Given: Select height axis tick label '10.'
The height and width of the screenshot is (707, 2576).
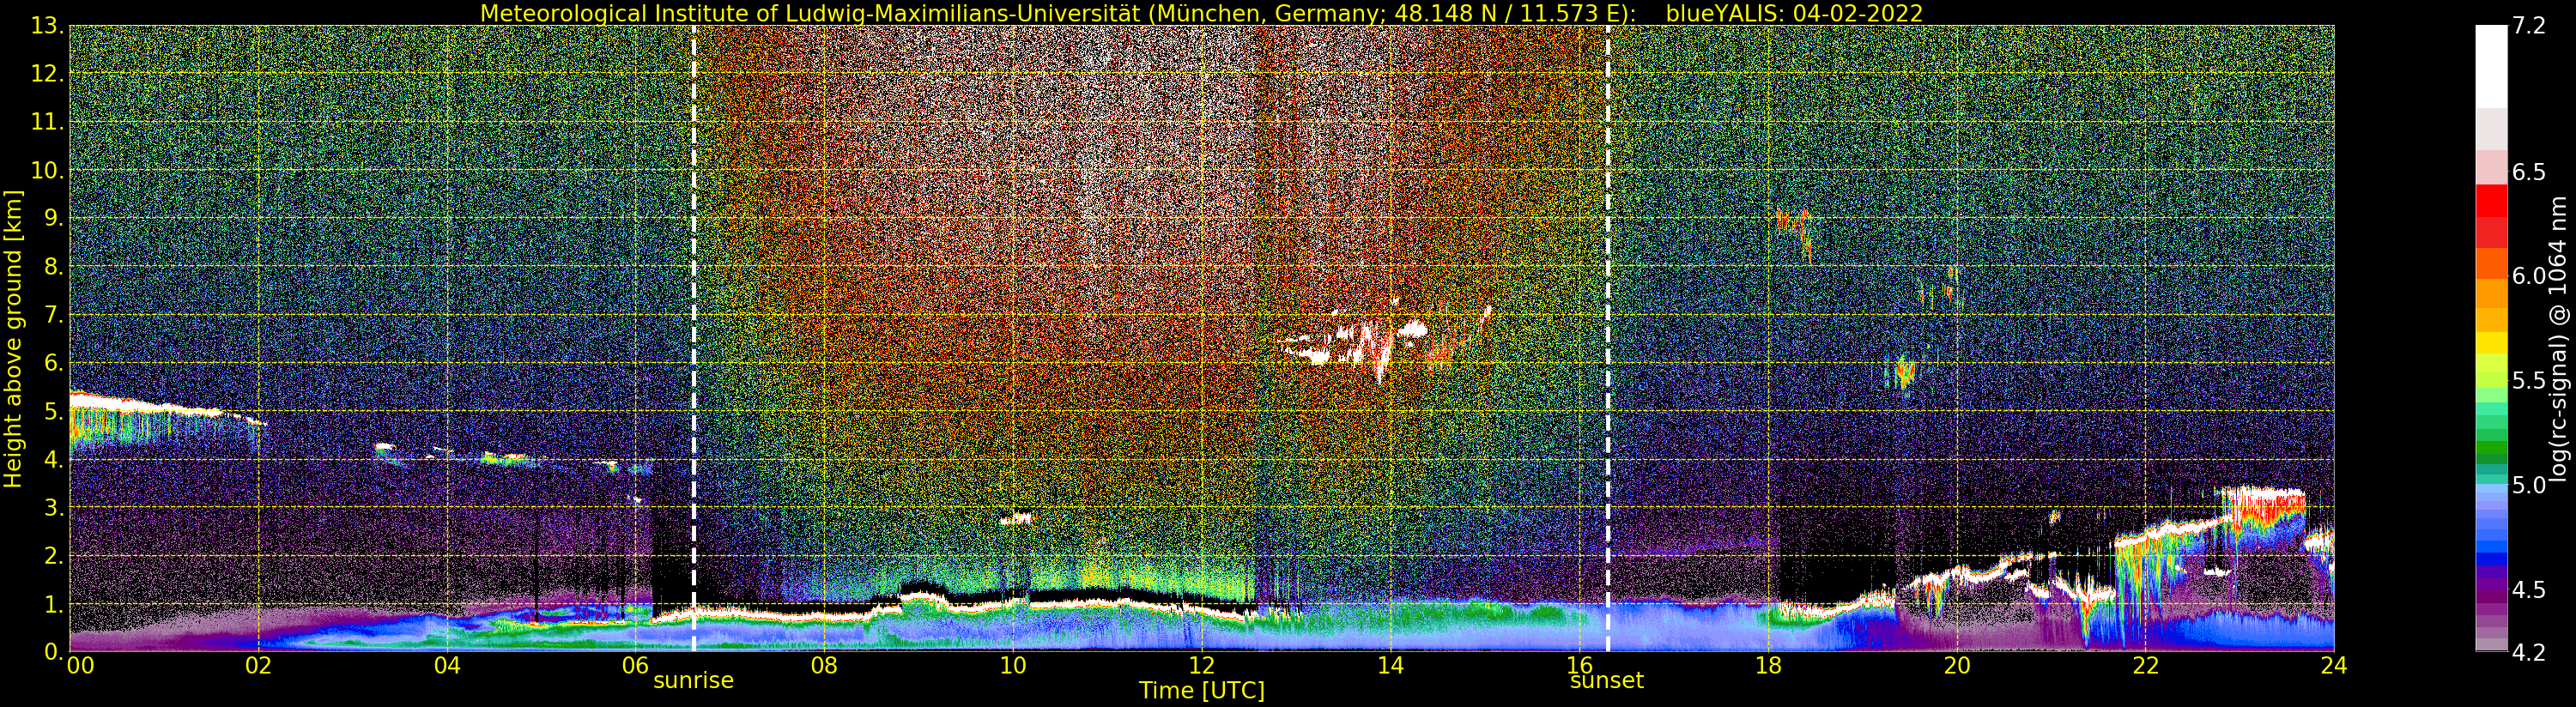Looking at the screenshot, I should tap(48, 171).
